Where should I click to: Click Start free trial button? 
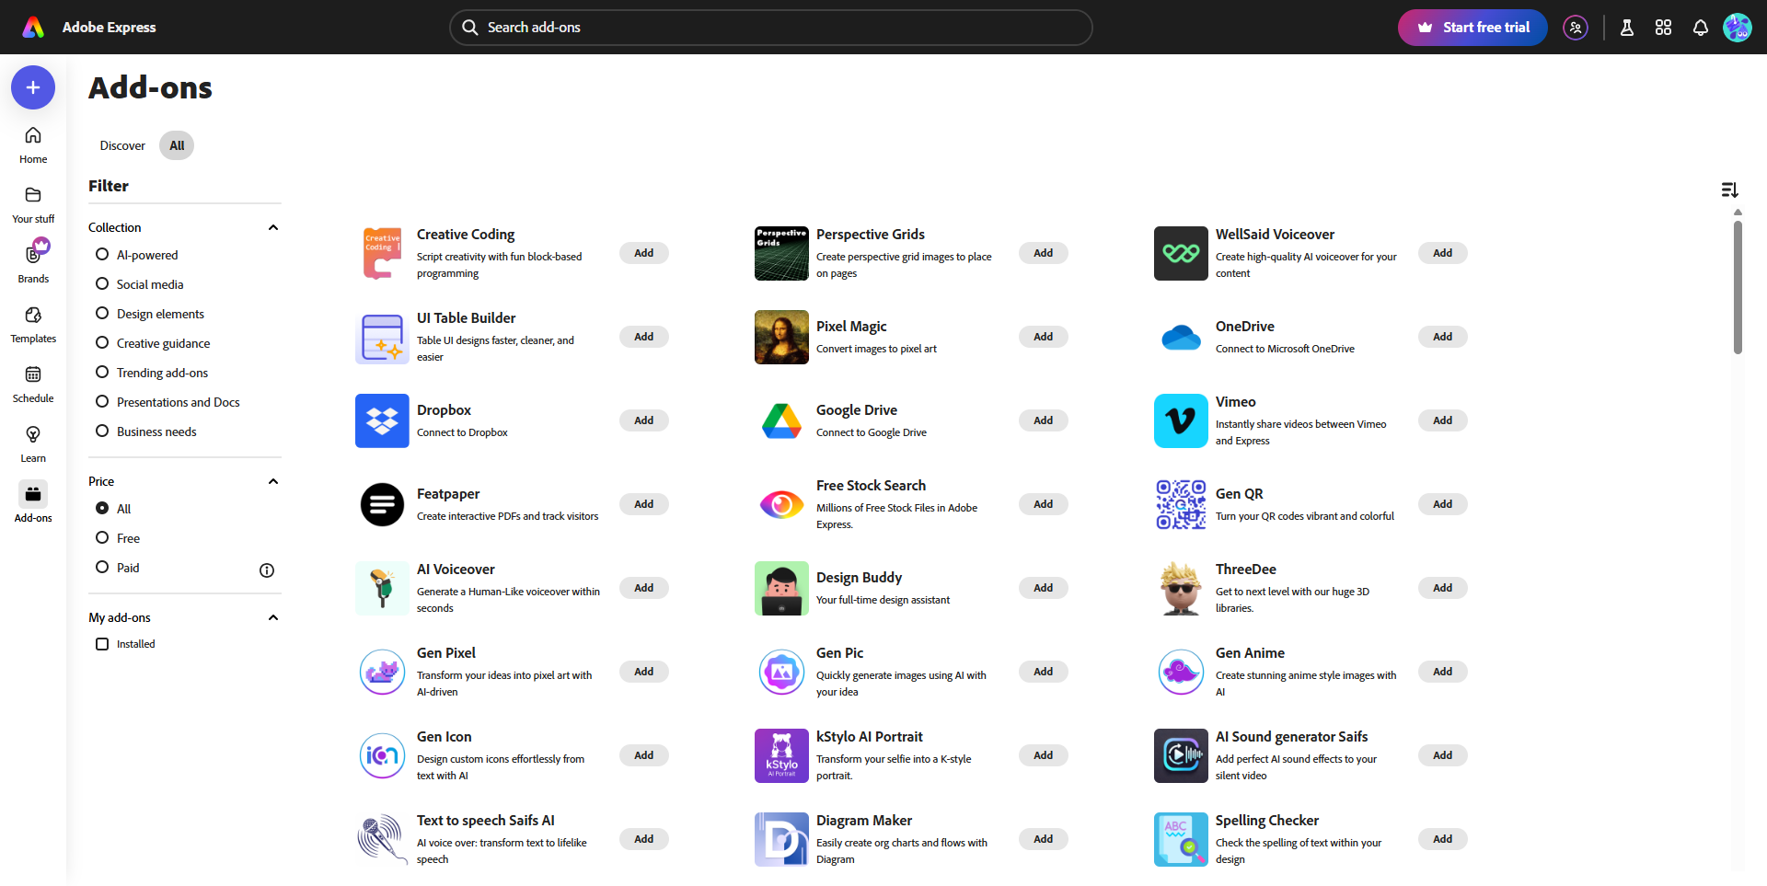[1472, 28]
